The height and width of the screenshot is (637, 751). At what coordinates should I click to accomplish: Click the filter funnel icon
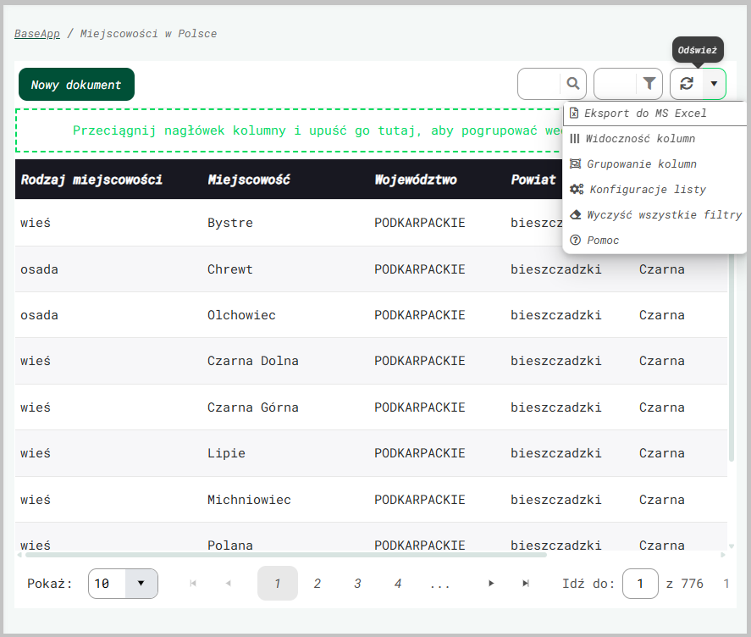(x=649, y=84)
